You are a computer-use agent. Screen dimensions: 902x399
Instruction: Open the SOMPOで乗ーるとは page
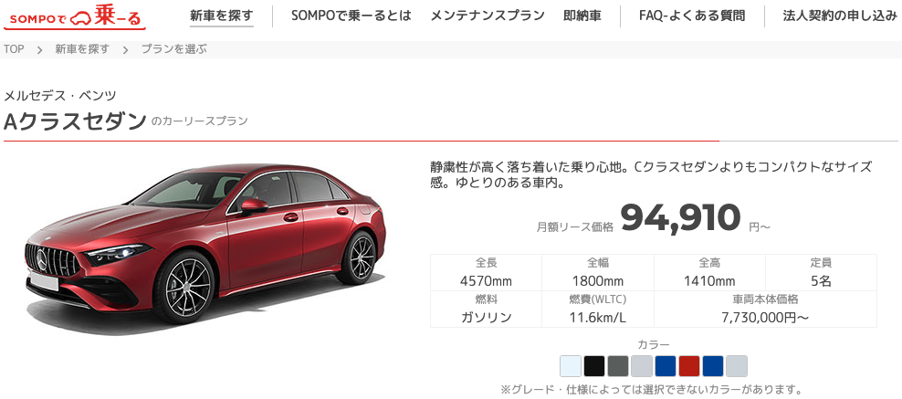(351, 16)
